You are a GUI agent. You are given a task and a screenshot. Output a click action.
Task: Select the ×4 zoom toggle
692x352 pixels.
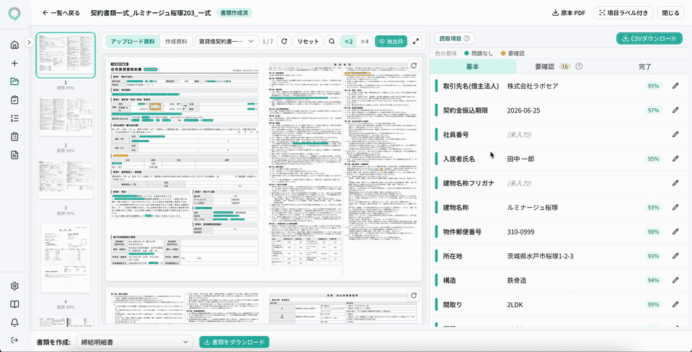click(x=365, y=42)
